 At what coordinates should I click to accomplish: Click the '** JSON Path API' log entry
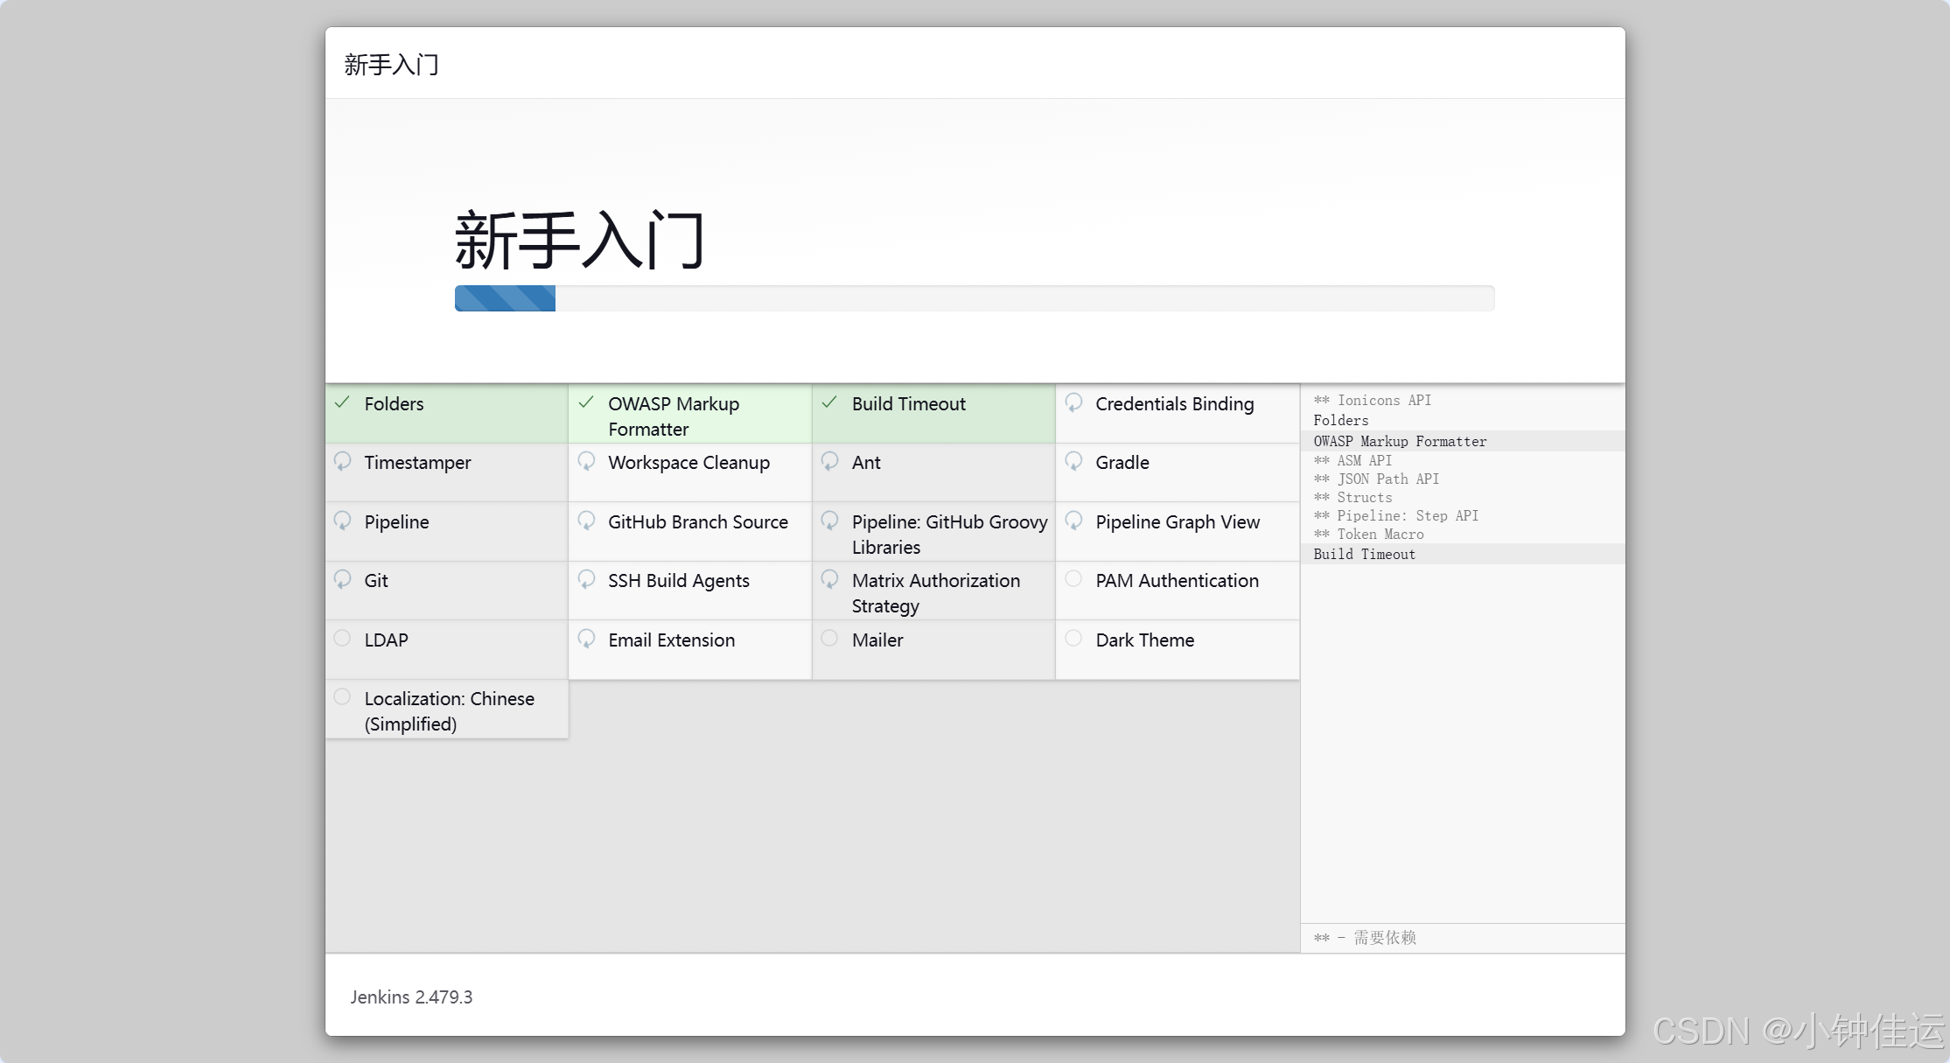1376,479
